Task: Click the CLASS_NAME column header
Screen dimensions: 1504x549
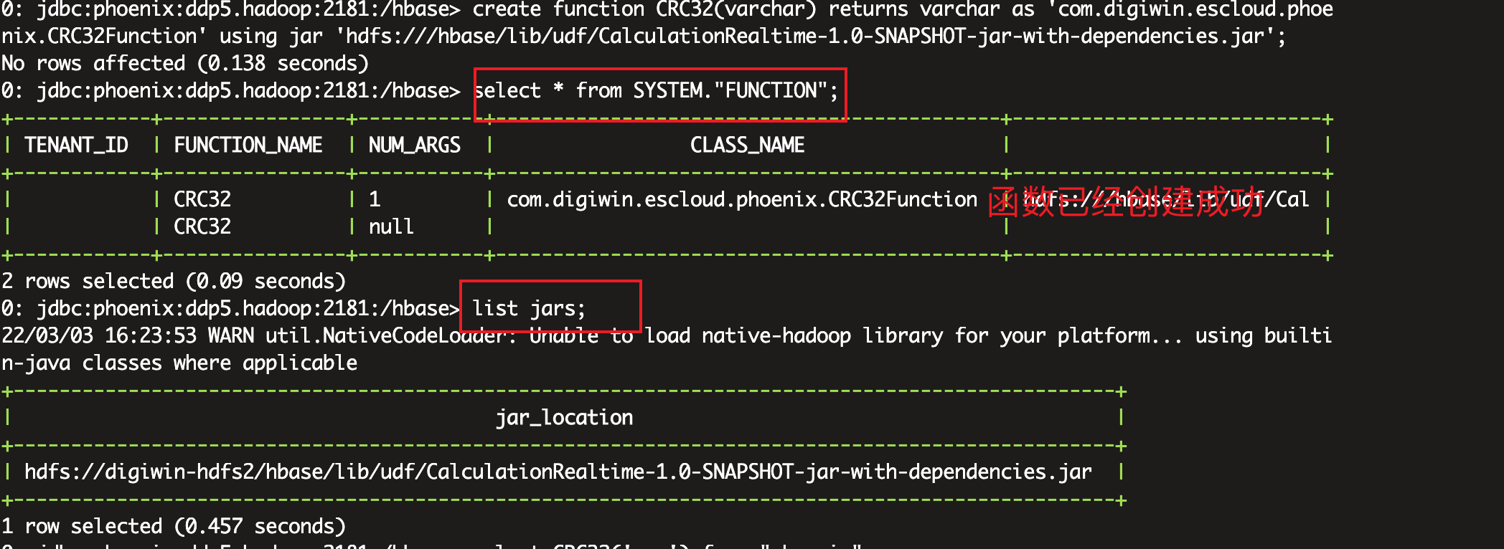Action: tap(746, 145)
